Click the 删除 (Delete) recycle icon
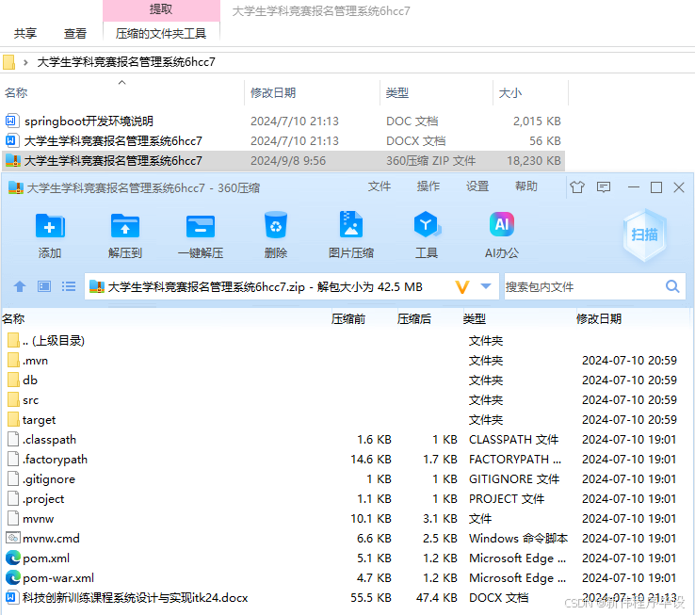Screen dimensions: 695x615 coord(276,225)
